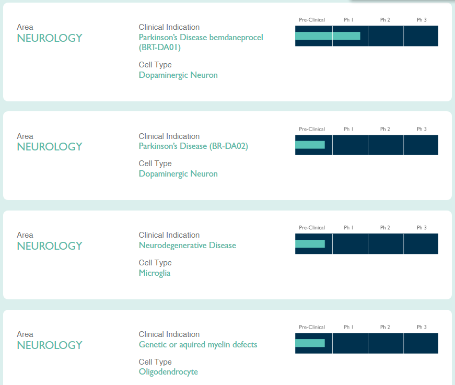Click NEUROLOGY heading in the Oligodendrocyte card
The image size is (455, 385).
pos(50,345)
